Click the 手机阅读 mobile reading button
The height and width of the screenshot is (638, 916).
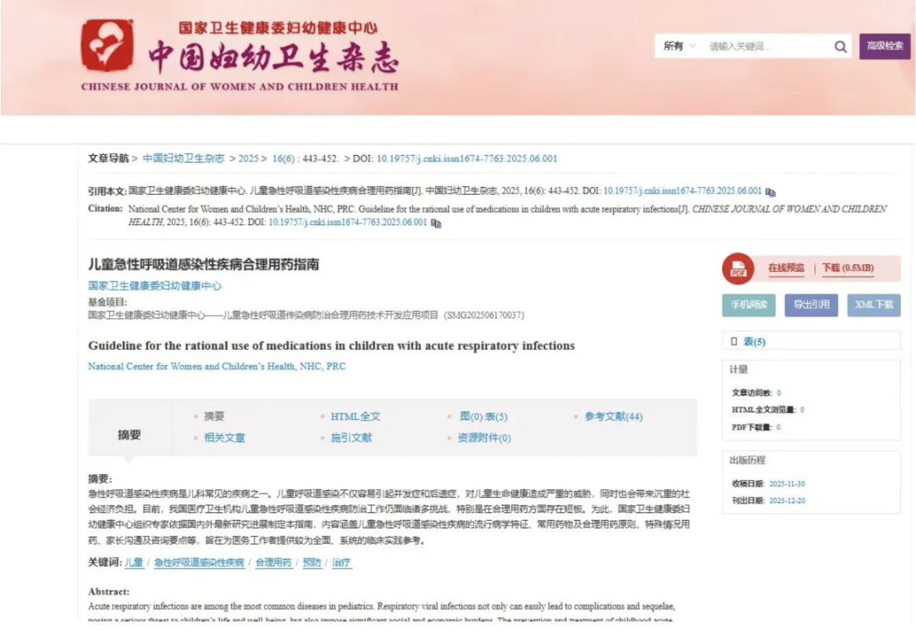coord(748,305)
